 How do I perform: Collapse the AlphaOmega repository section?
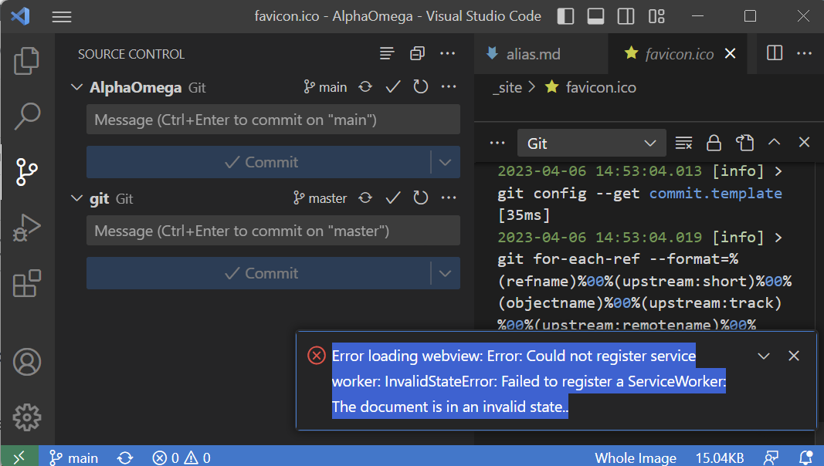(x=76, y=87)
